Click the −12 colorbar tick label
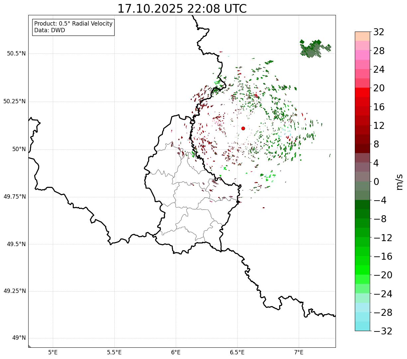This screenshot has width=407, height=359. (x=383, y=238)
